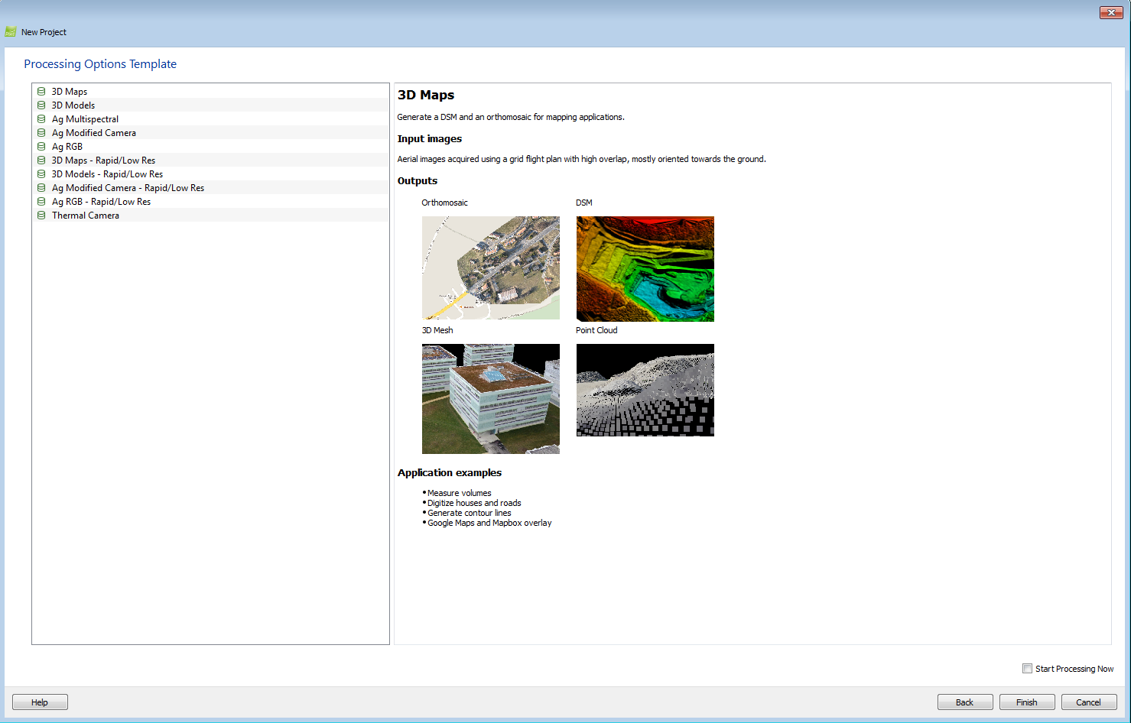
Task: Open Help
Action: point(39,702)
